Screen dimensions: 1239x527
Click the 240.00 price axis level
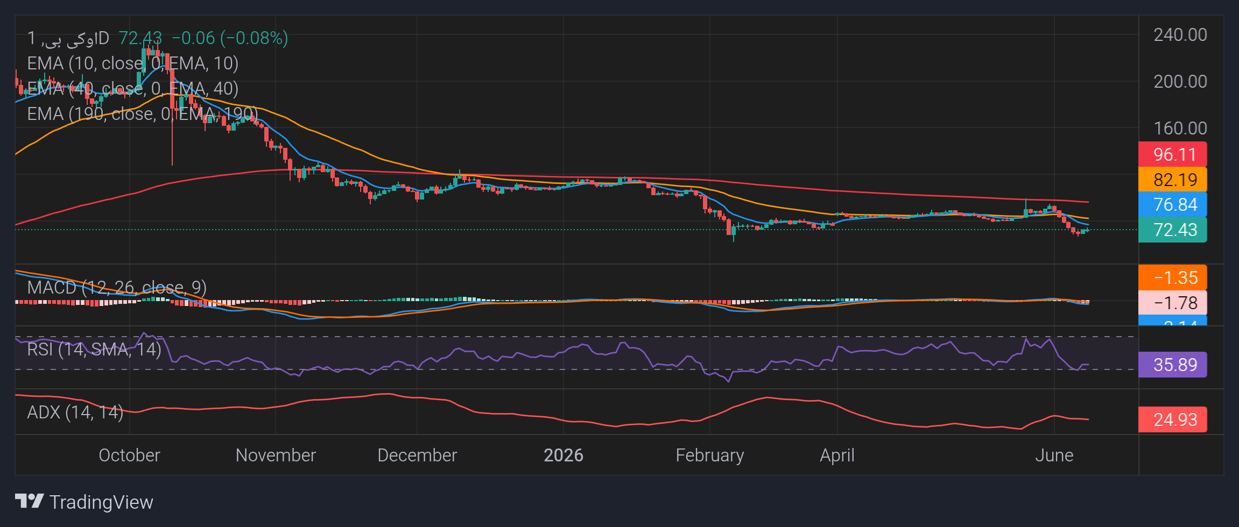1180,35
